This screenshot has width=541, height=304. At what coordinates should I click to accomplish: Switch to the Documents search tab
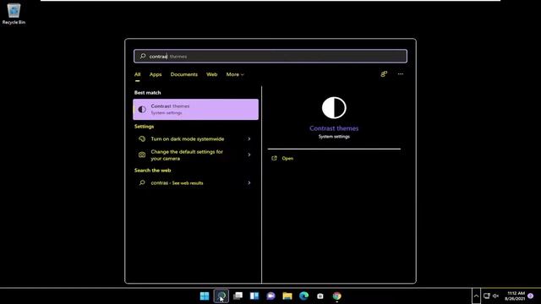tap(184, 74)
